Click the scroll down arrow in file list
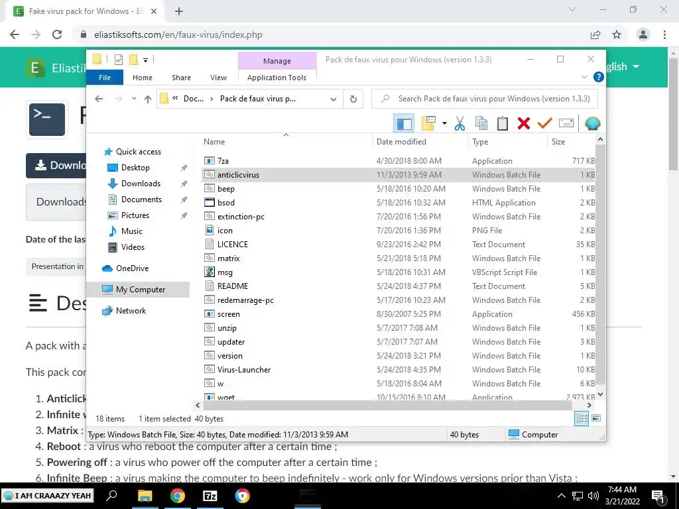This screenshot has height=509, width=679. pos(600,394)
